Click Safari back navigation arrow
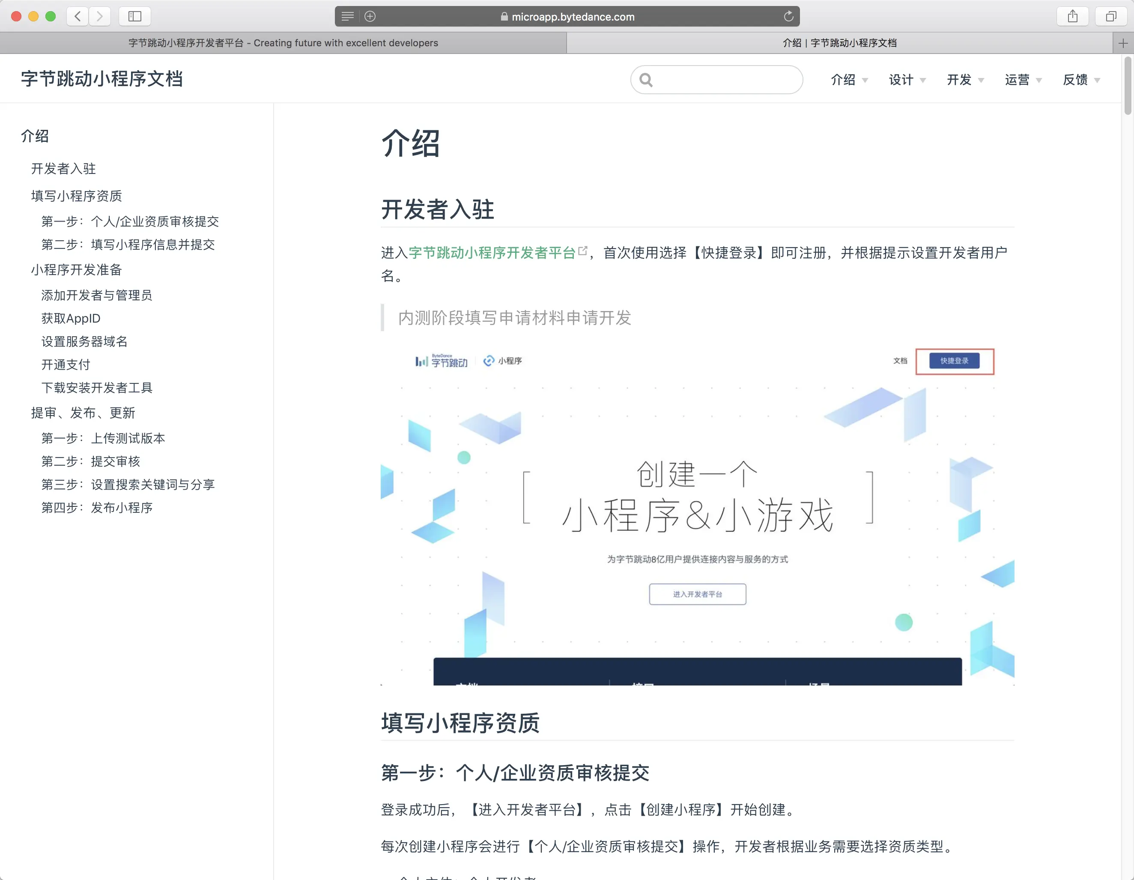This screenshot has height=880, width=1134. tap(78, 16)
